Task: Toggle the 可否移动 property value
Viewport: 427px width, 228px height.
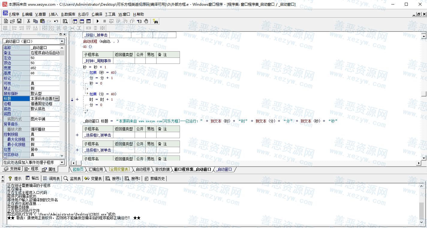Action: click(x=45, y=155)
